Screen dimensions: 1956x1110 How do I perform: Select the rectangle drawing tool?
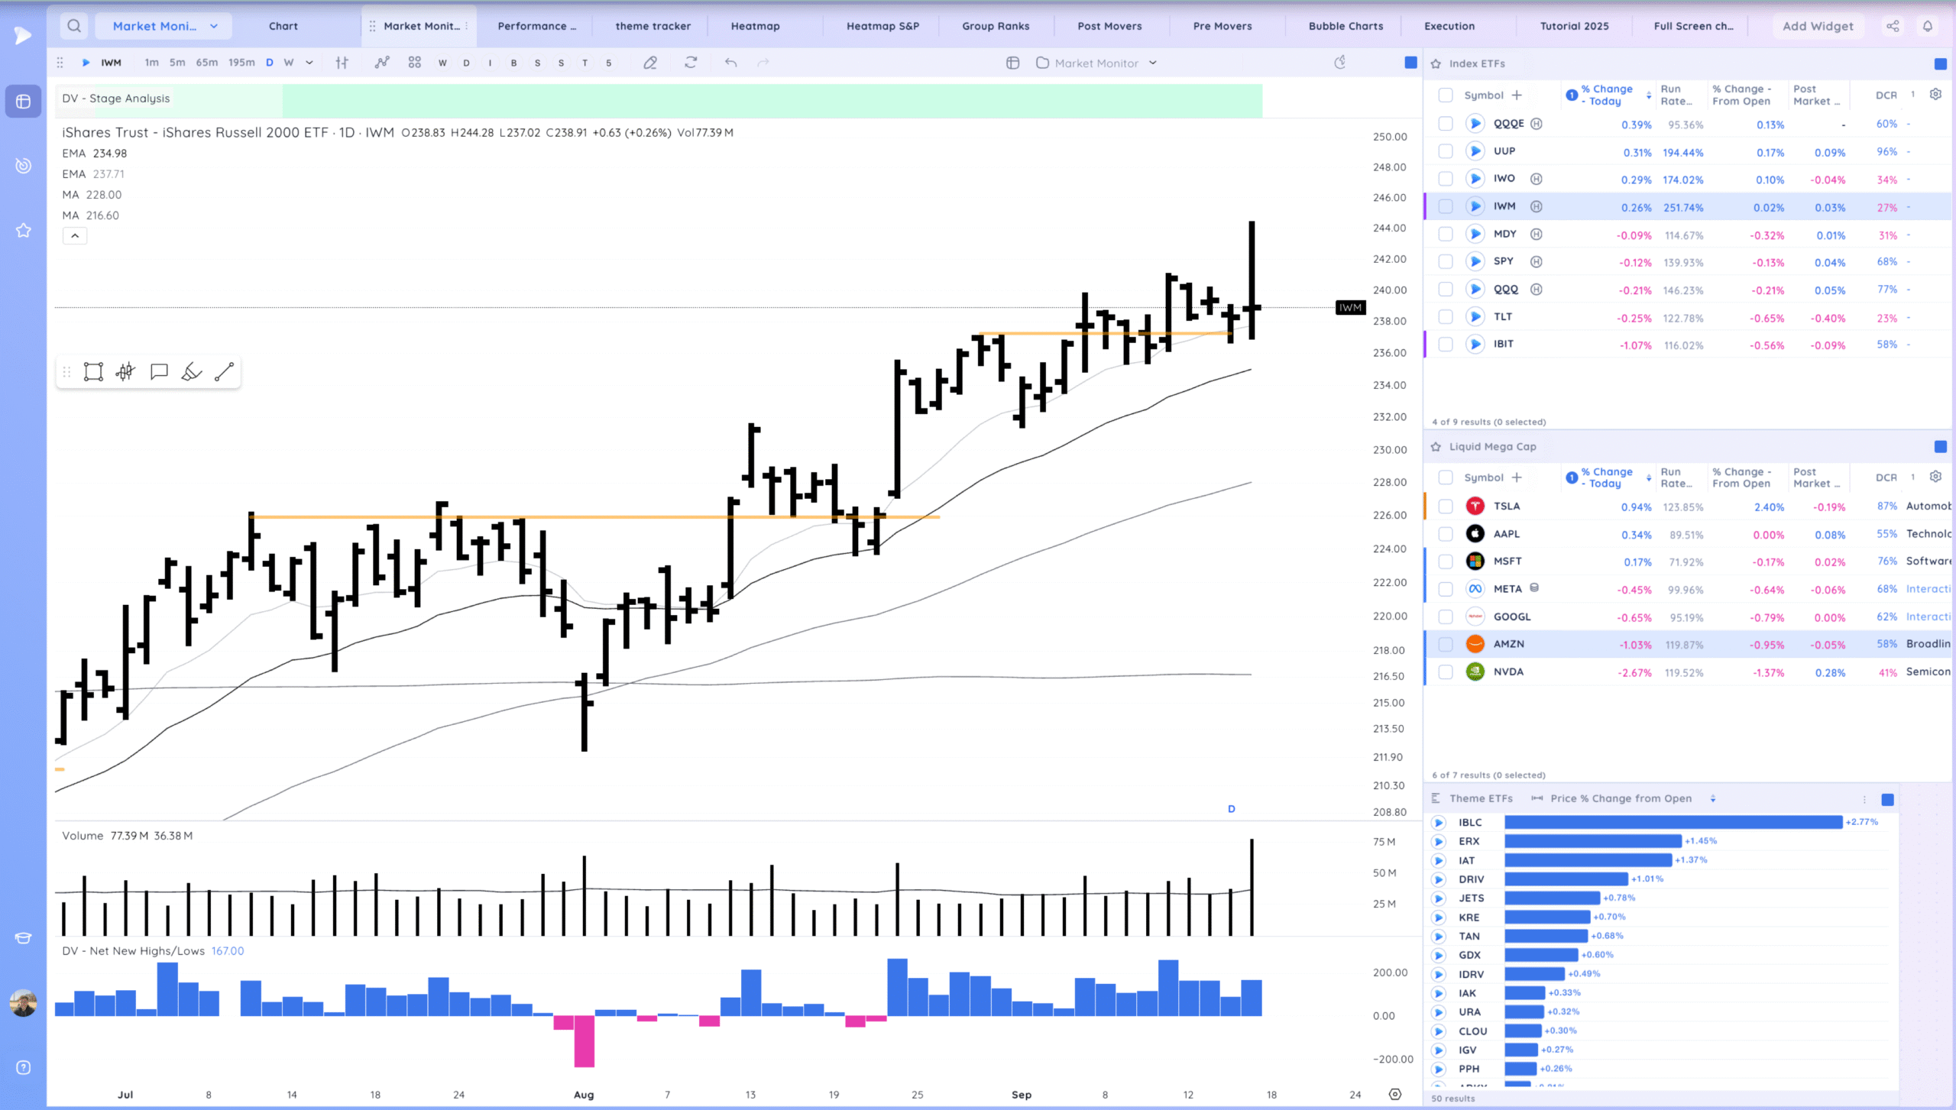93,372
